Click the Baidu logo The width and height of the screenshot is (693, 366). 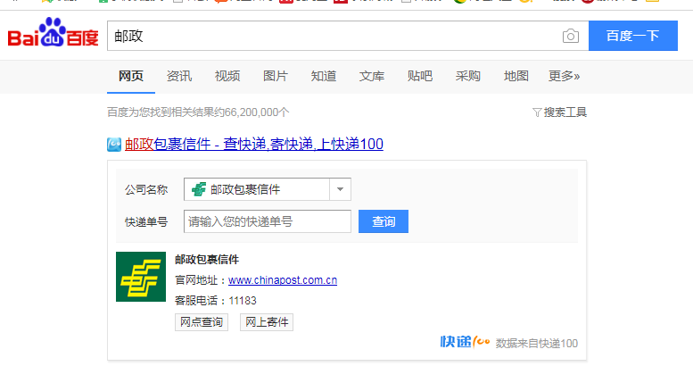[53, 32]
